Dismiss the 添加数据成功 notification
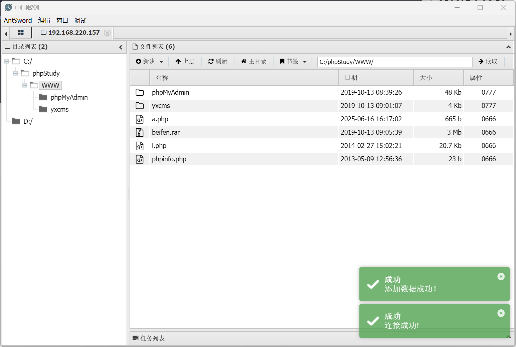Image resolution: width=516 pixels, height=347 pixels. (501, 276)
